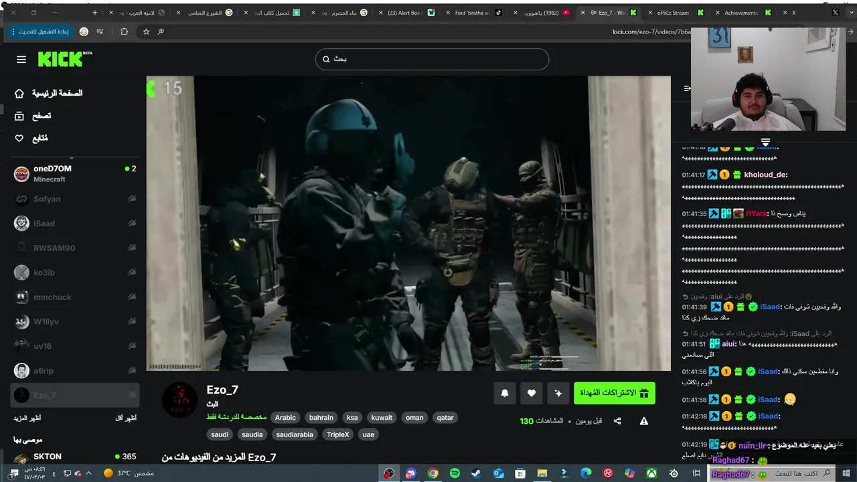This screenshot has height=482, width=857.
Task: Click the sunny 37°C weather widget
Action: pyautogui.click(x=128, y=473)
